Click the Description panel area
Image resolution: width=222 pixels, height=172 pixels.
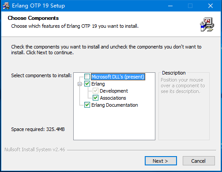pyautogui.click(x=184, y=115)
